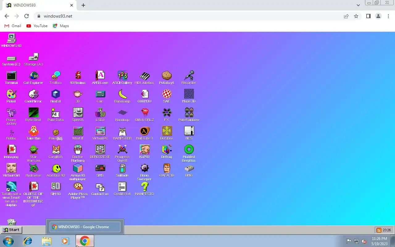Image resolution: width=395 pixels, height=247 pixels.
Task: Click the WINDOWS93 - Google Chrome taskbar preview
Action: pos(85,227)
